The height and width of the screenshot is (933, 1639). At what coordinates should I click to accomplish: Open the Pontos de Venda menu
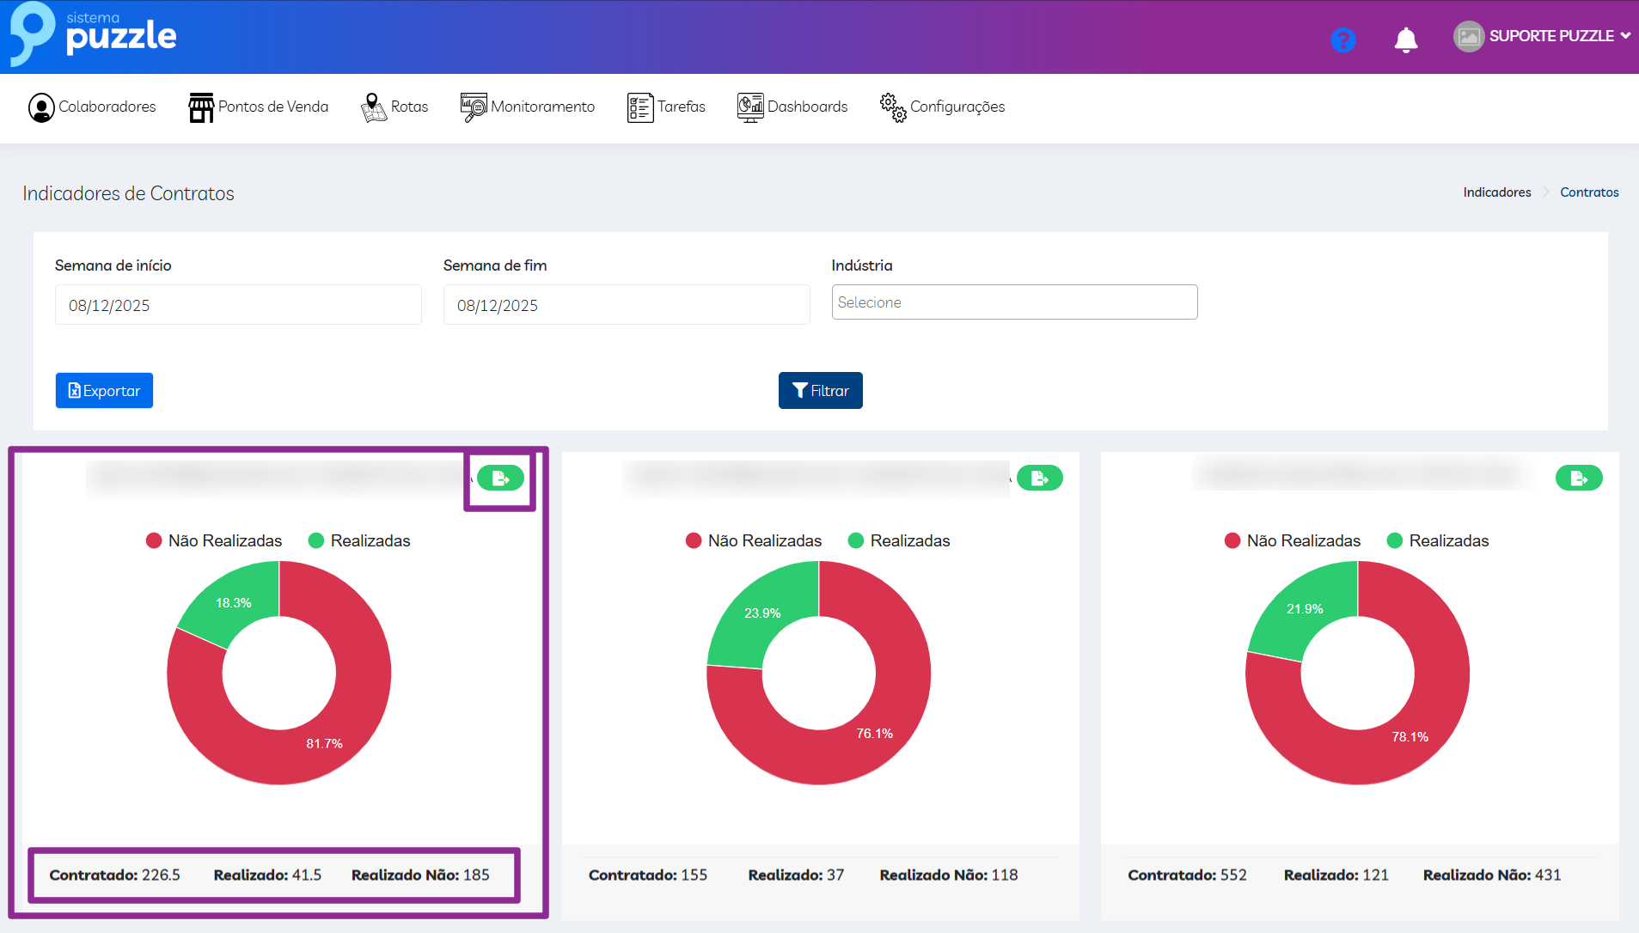259,107
